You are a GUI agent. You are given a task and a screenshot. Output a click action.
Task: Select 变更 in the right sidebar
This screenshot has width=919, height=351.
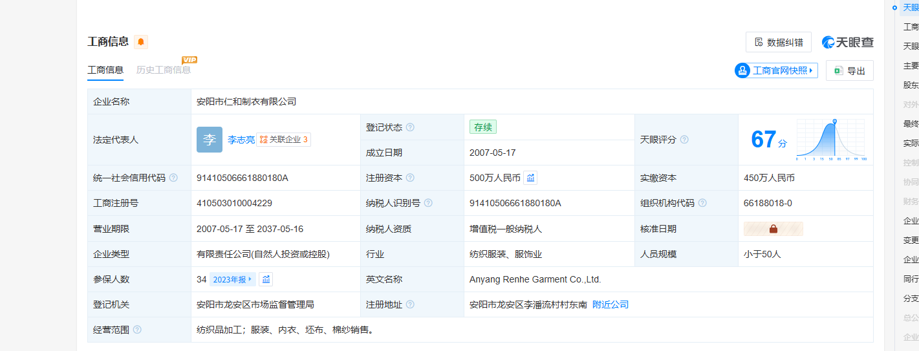[x=911, y=240]
